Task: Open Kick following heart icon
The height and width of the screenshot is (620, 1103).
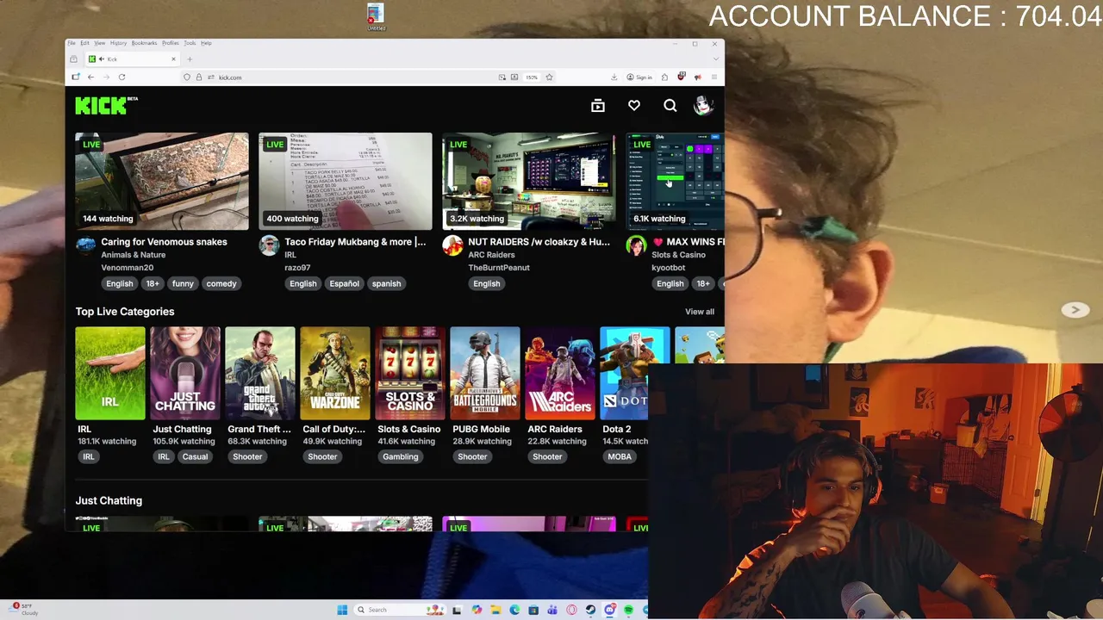Action: [634, 106]
